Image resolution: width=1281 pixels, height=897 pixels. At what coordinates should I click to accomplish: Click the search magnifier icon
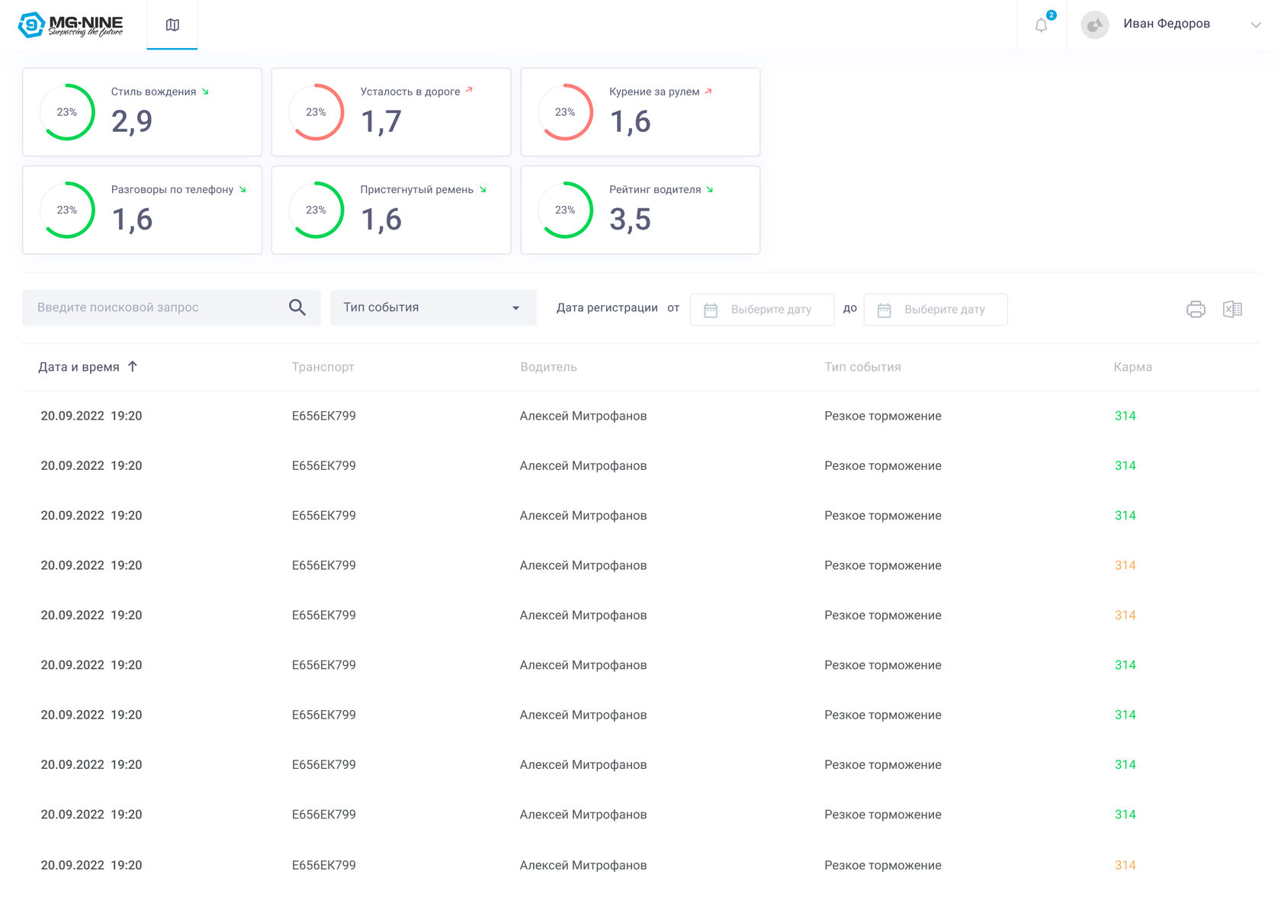[297, 307]
